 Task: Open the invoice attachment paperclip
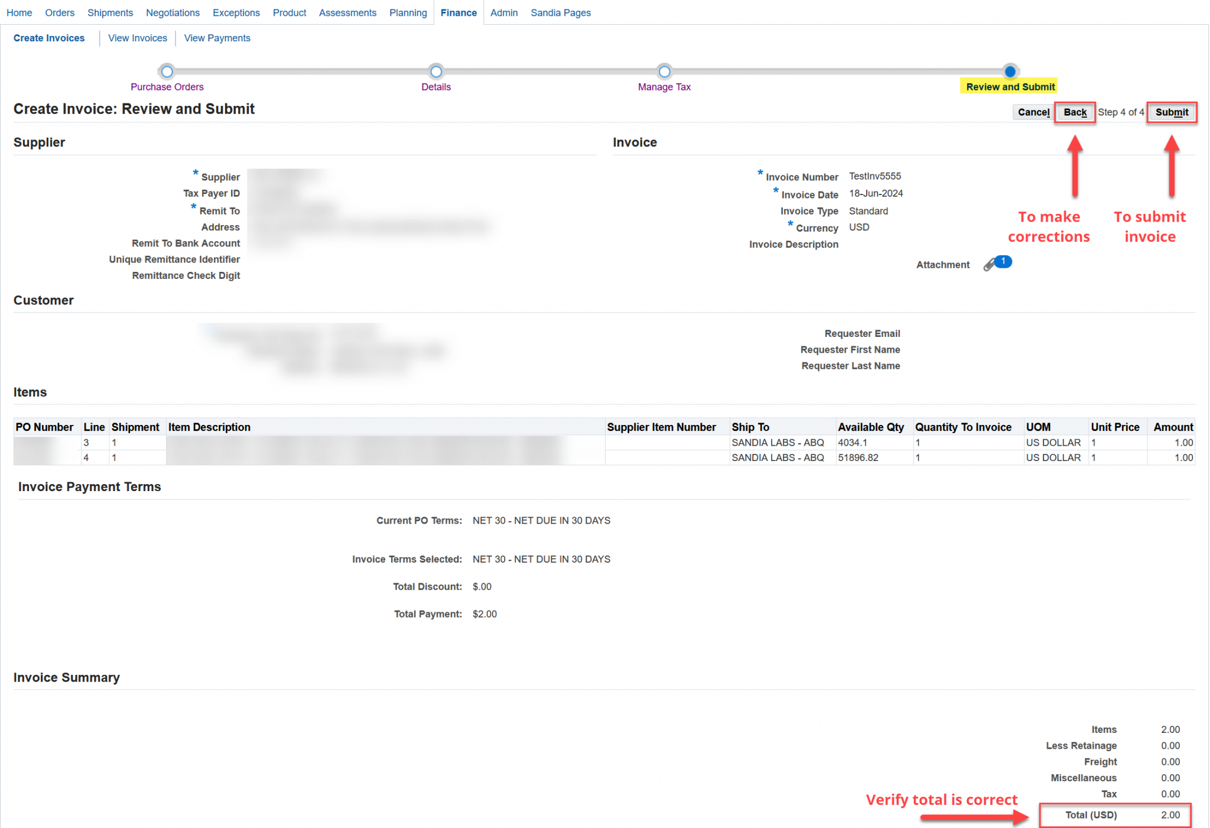pos(989,265)
